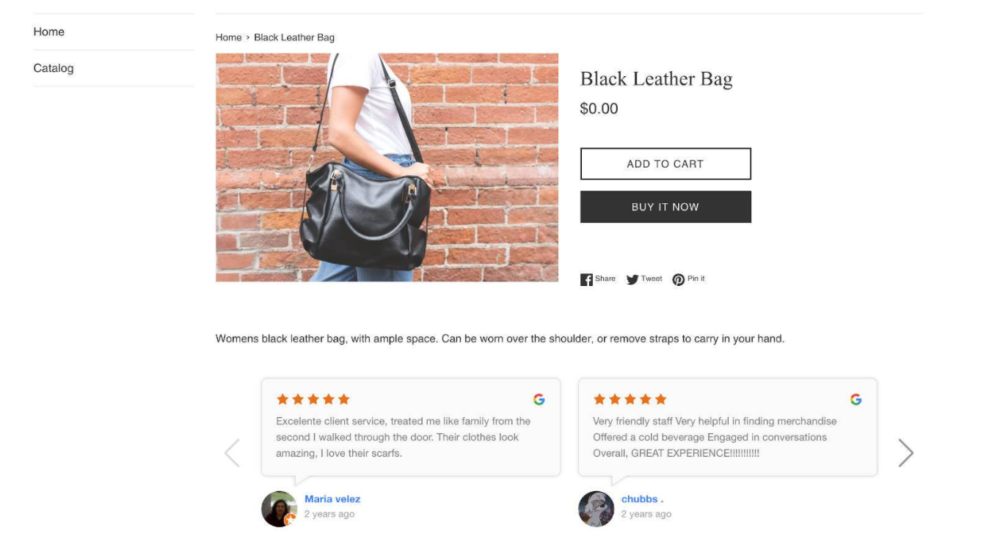Viewport: 981px width, 552px height.
Task: Click the black leather bag product image
Action: click(387, 167)
